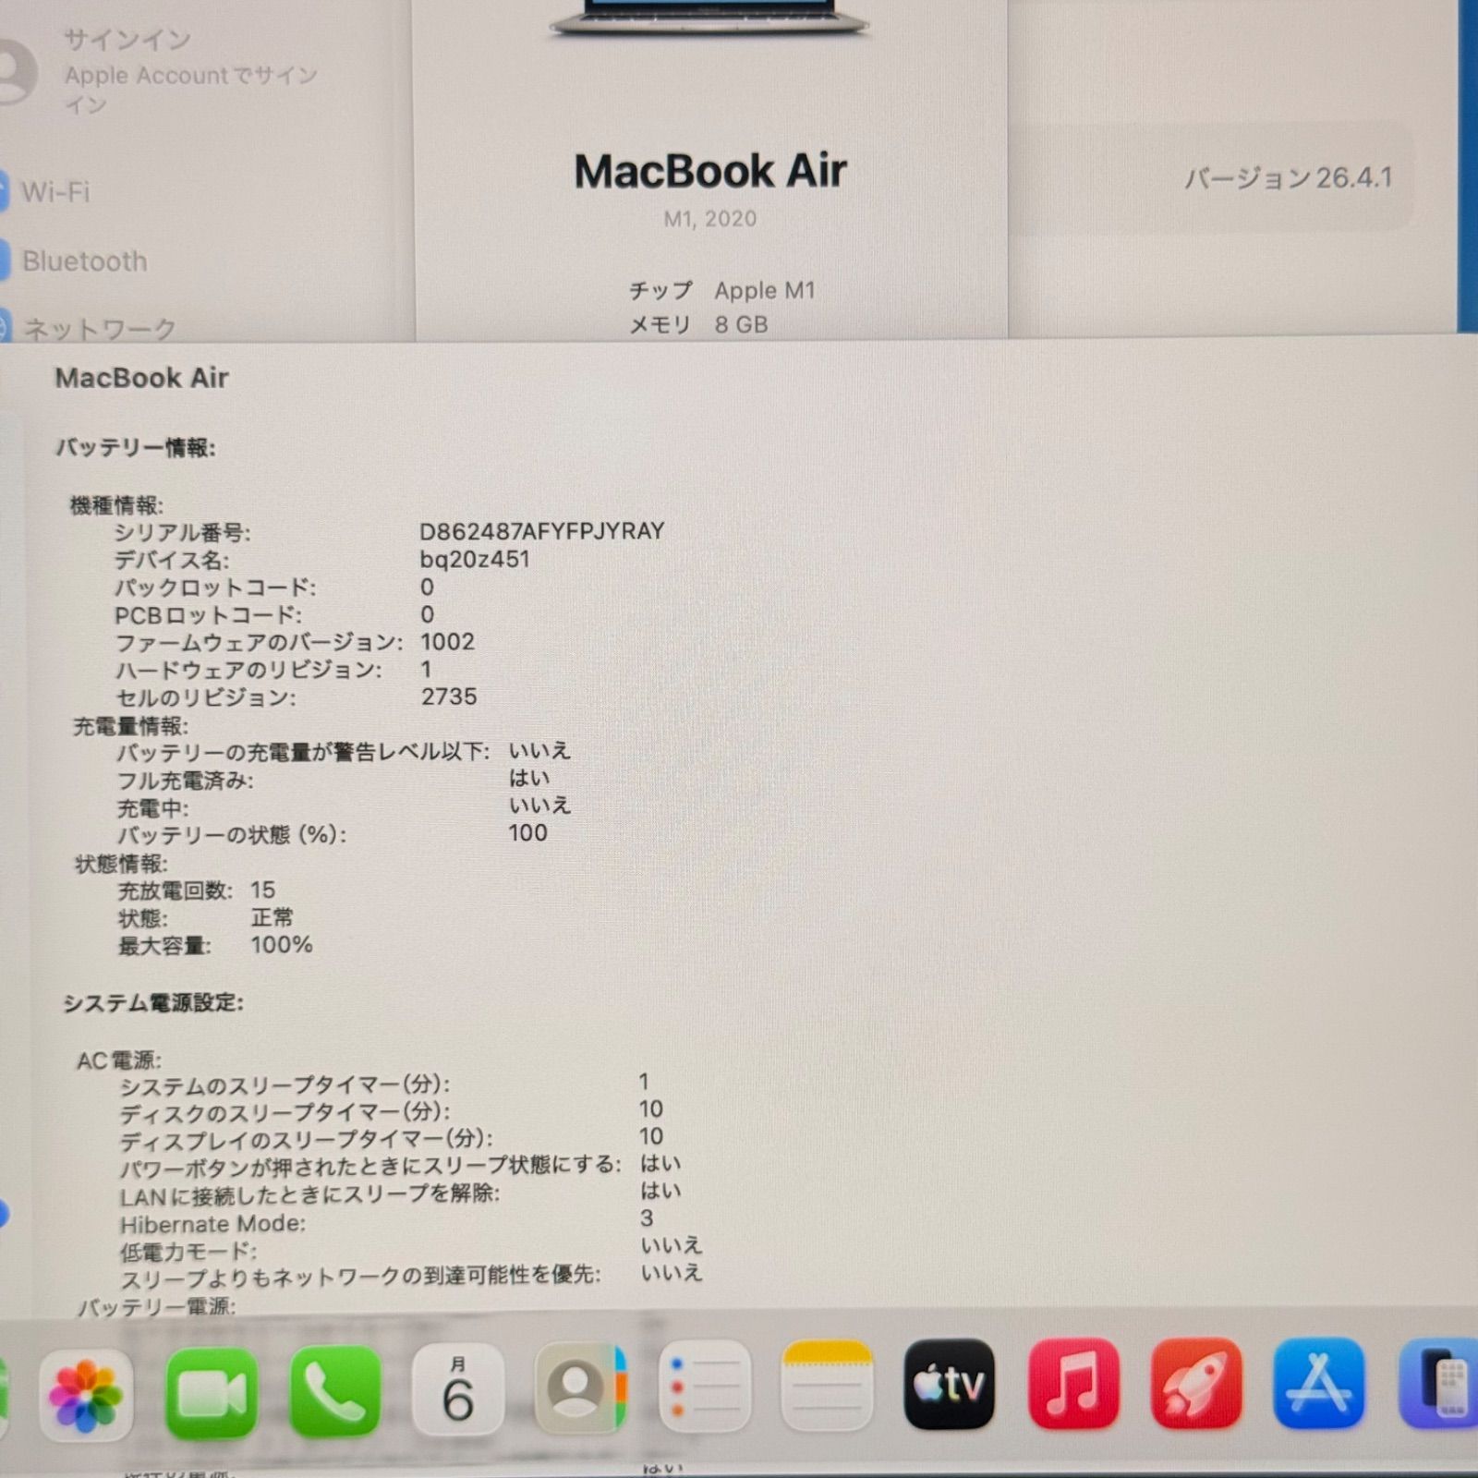Click the 低電力モード label
Viewport: 1478px width, 1478px height.
tap(188, 1252)
